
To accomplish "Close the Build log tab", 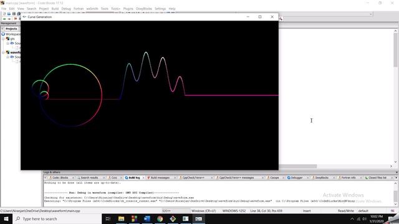I will [143, 178].
